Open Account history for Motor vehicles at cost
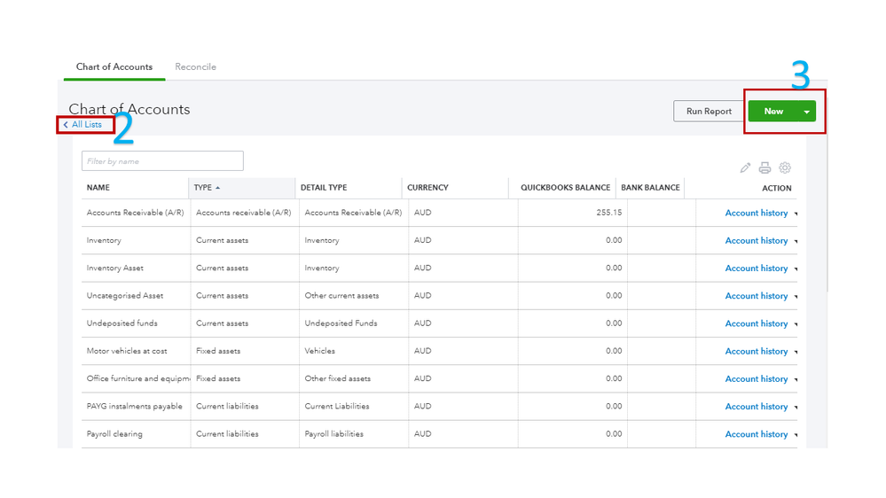The height and width of the screenshot is (498, 886). click(756, 351)
